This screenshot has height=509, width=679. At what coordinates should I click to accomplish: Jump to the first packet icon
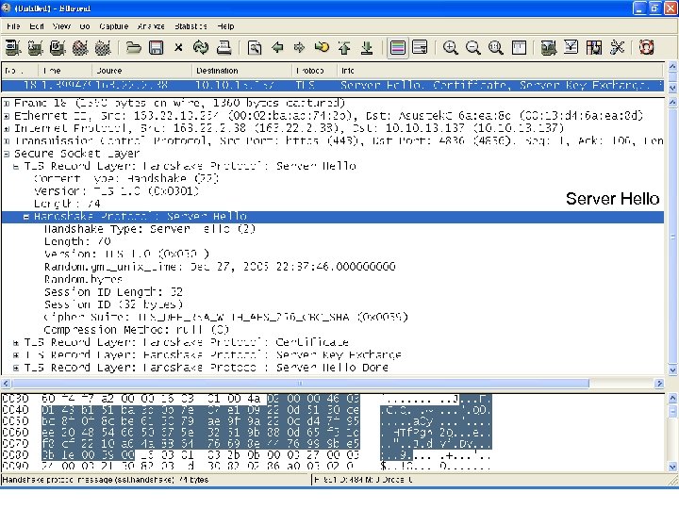coord(345,47)
